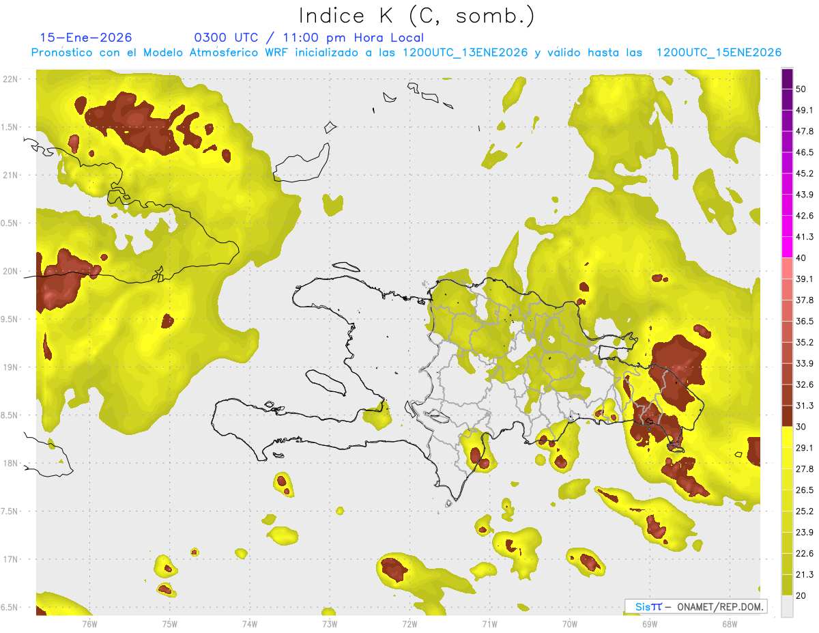The image size is (819, 633).
Task: Click the color scale value "31.3"
Action: (x=805, y=406)
